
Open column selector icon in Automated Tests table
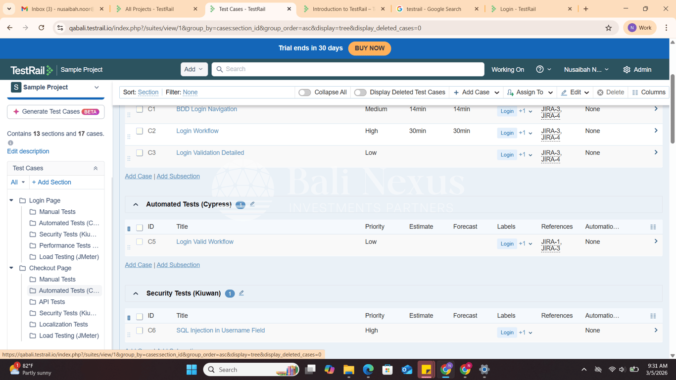pyautogui.click(x=653, y=227)
